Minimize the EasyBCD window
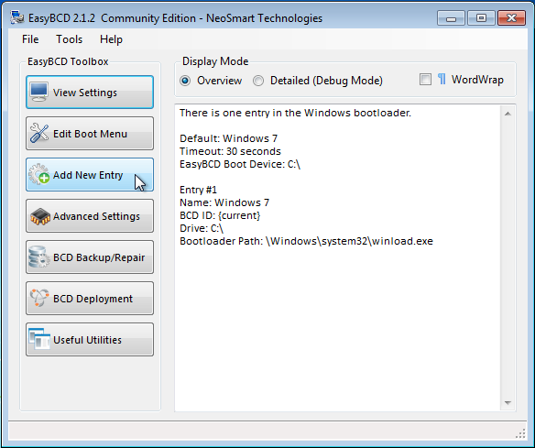The width and height of the screenshot is (535, 448). pos(451,18)
